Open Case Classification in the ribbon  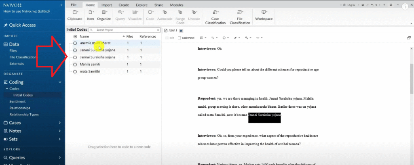pyautogui.click(x=215, y=17)
